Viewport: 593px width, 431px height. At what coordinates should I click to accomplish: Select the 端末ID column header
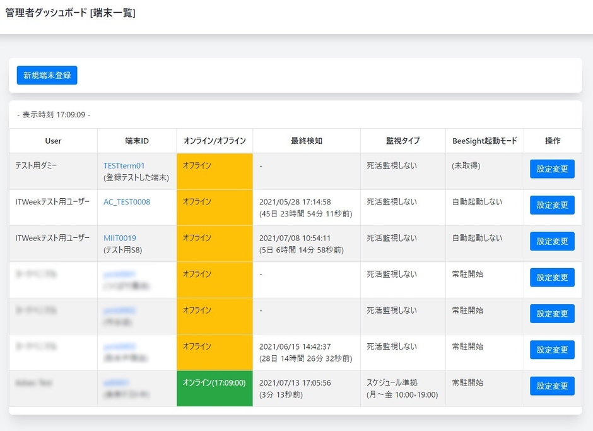136,141
